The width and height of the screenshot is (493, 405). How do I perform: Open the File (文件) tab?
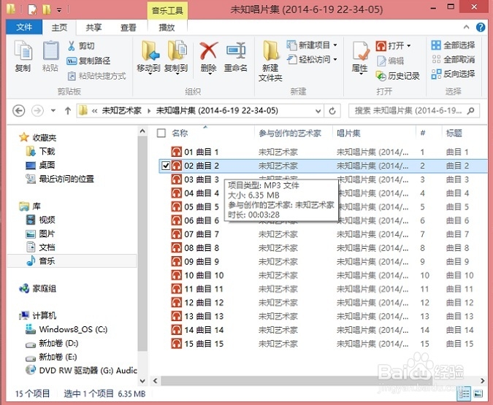pyautogui.click(x=24, y=27)
